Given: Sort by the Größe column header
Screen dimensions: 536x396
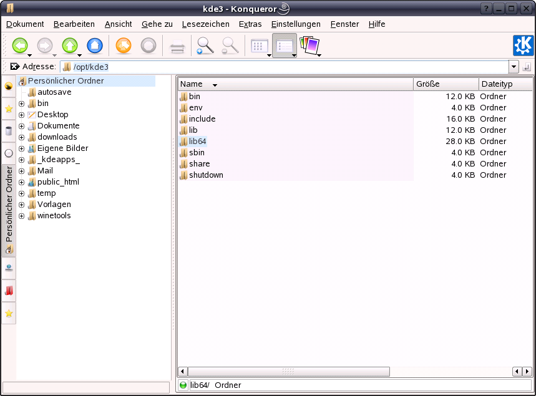Looking at the screenshot, I should pyautogui.click(x=446, y=84).
